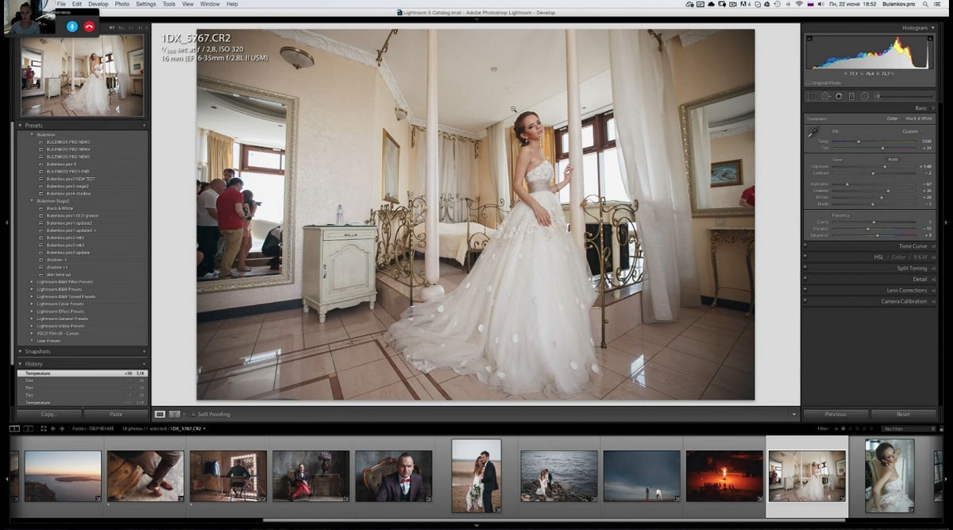Enable the Soft Proofing checkbox
The width and height of the screenshot is (953, 530).
coord(193,414)
